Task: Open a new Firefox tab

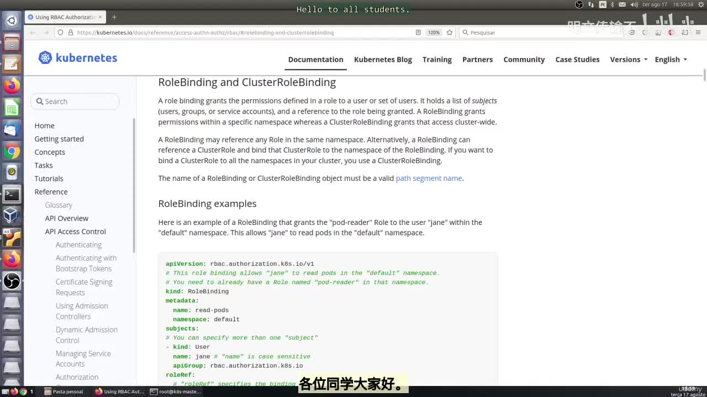Action: pos(114,17)
